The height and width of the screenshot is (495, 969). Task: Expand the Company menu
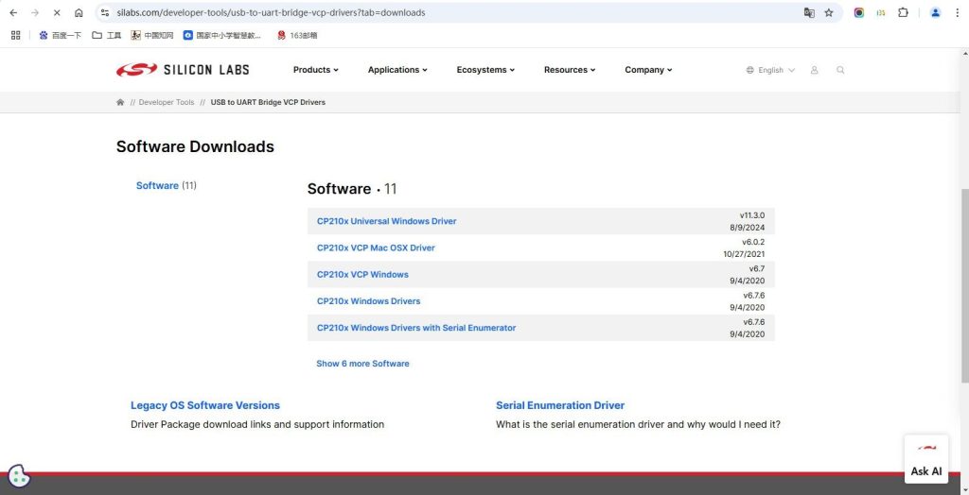click(x=648, y=70)
